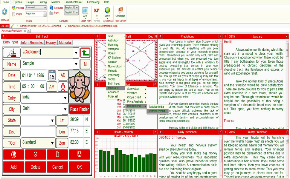Viewport: 290px width, 179px height.
Task: Click the Package icon in the ribbon
Action: pyautogui.click(x=13, y=8)
